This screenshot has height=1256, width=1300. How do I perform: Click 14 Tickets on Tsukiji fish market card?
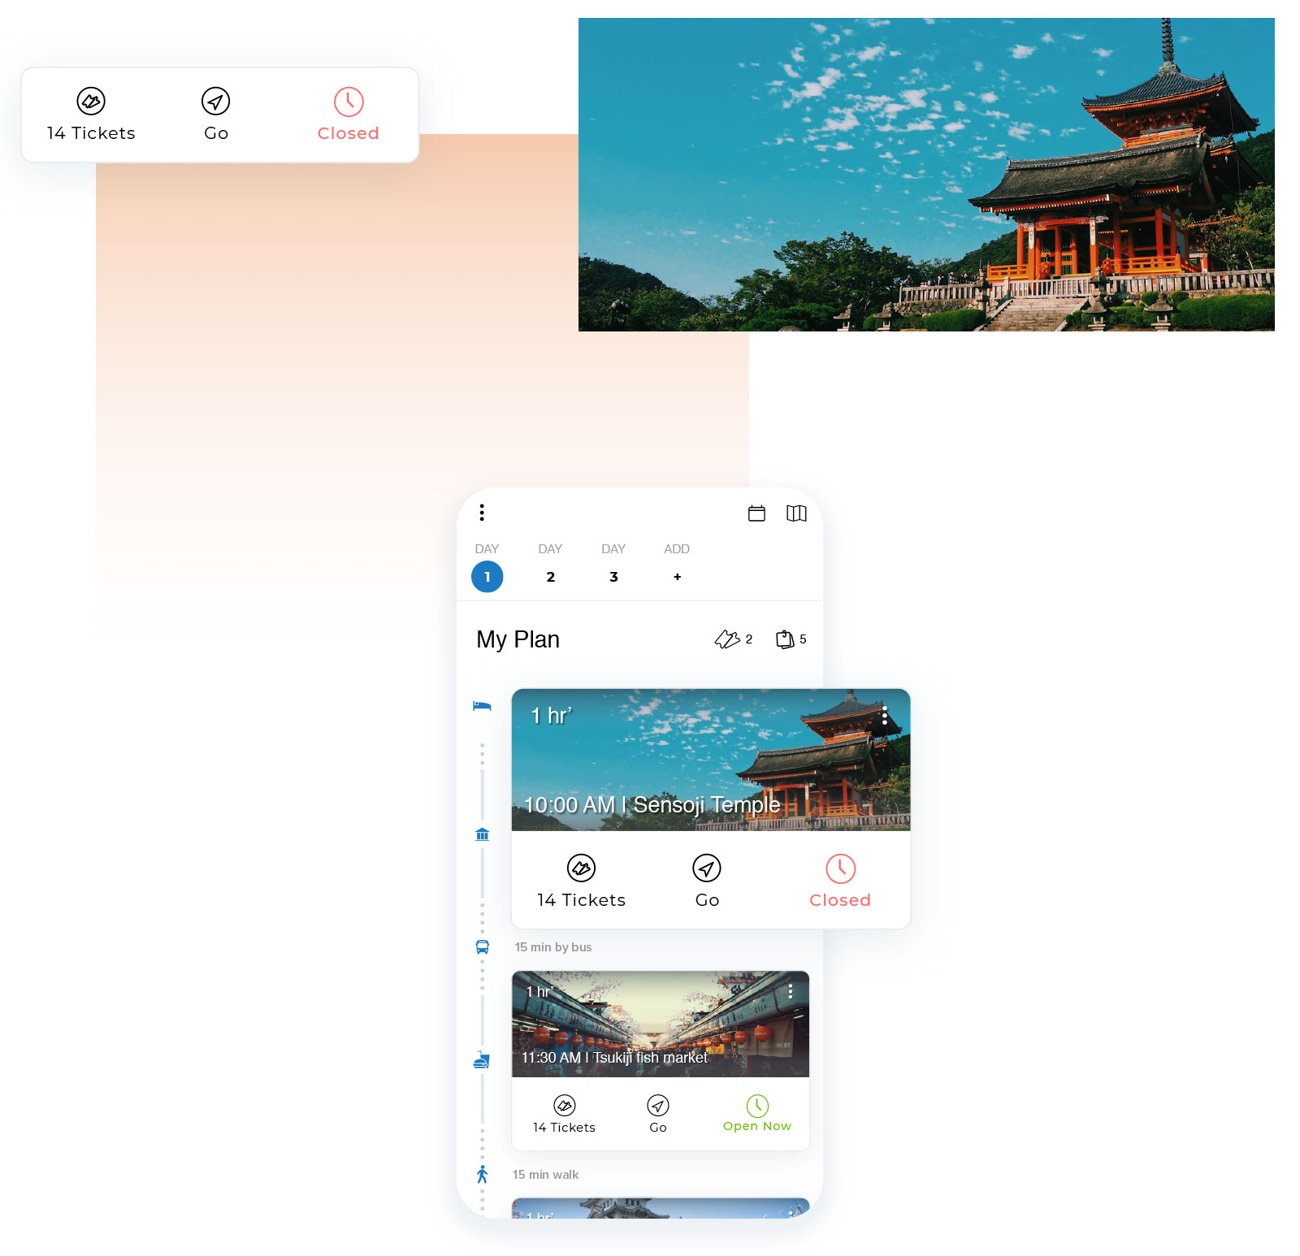tap(564, 1115)
